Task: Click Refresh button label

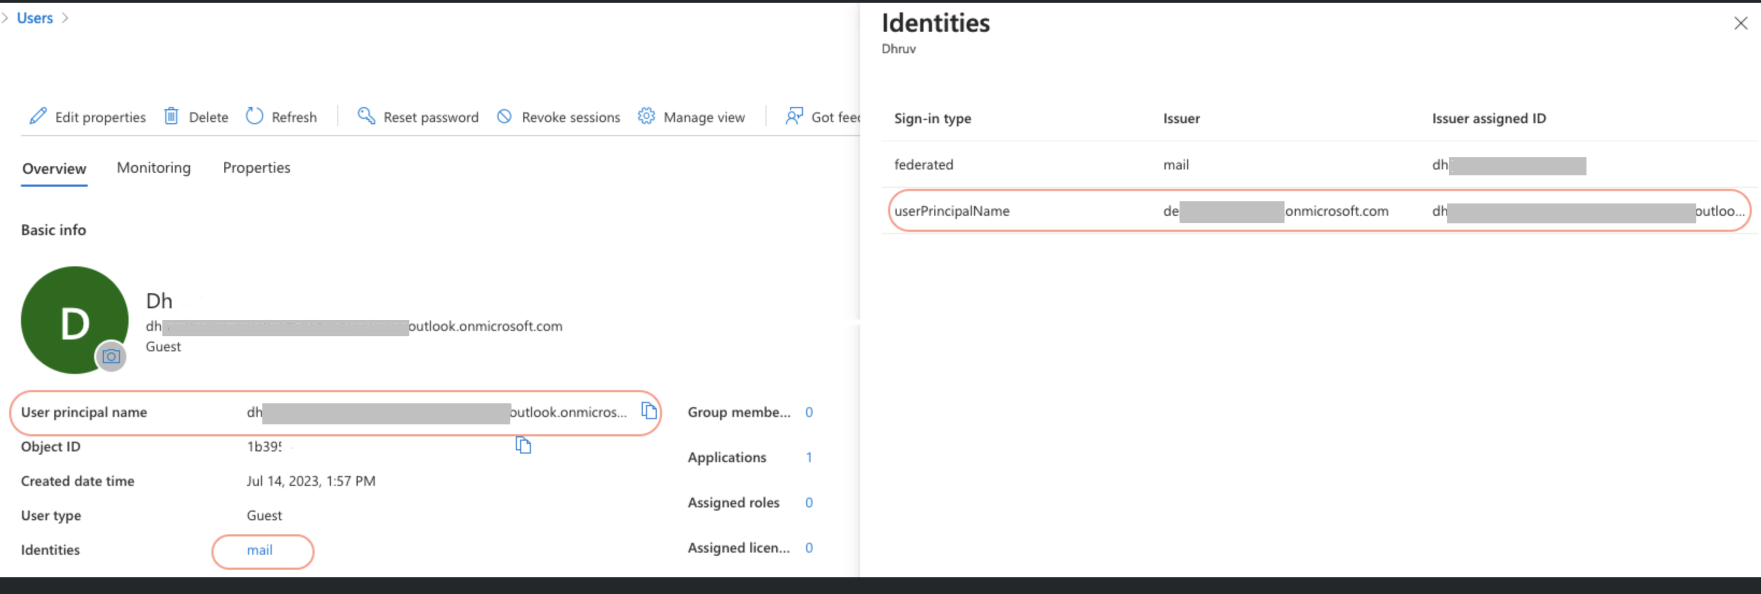Action: (294, 118)
